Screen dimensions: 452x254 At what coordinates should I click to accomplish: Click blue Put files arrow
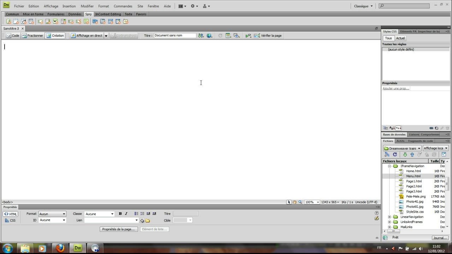coord(412,155)
